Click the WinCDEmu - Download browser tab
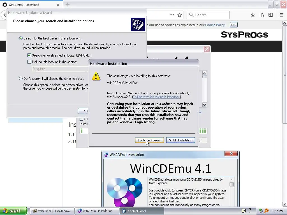 tap(31, 4)
